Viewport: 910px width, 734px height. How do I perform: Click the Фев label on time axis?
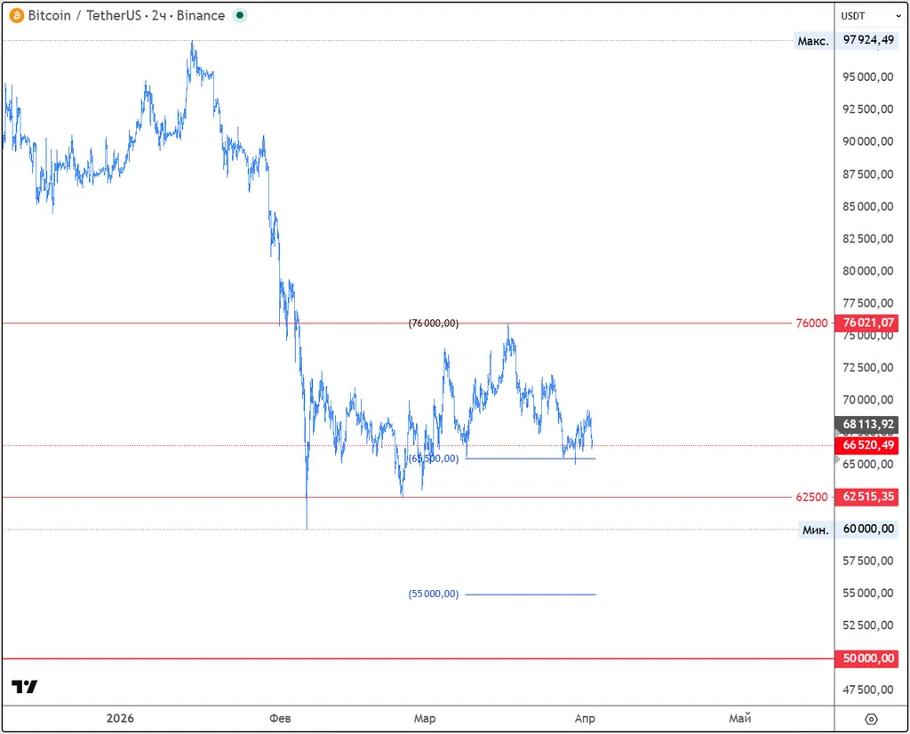pyautogui.click(x=281, y=718)
